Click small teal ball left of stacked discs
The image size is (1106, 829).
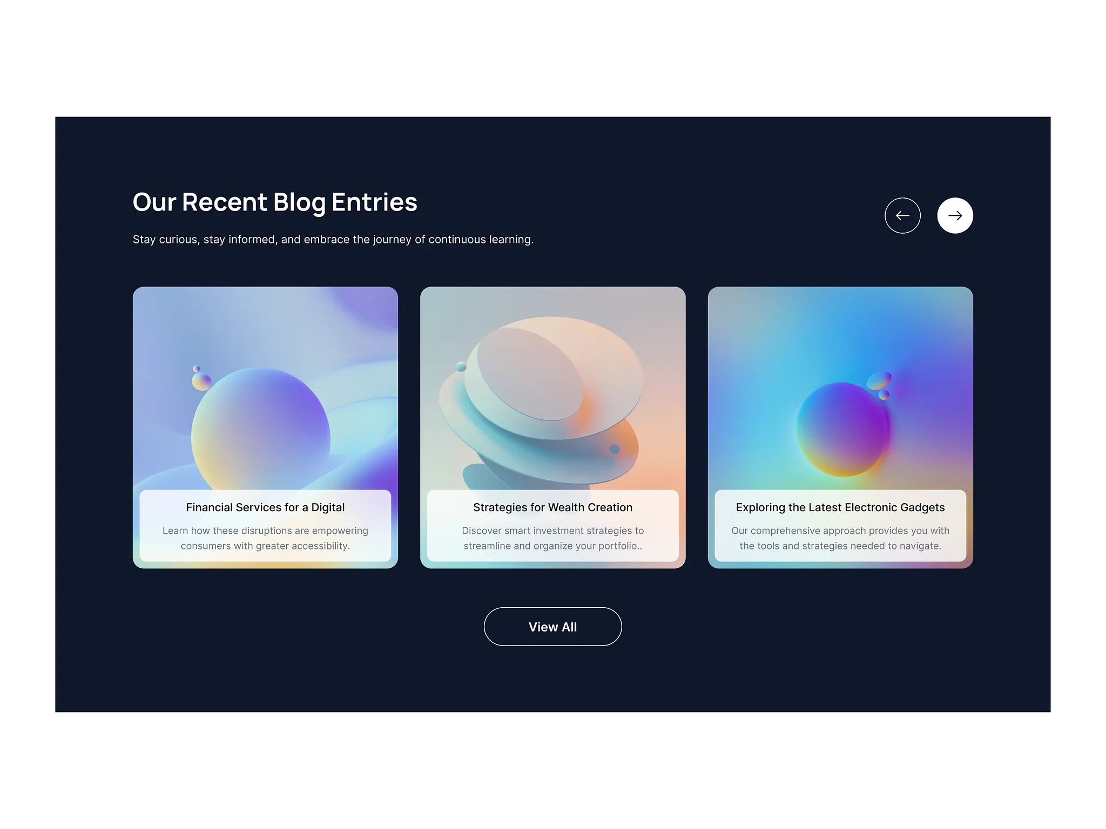pyautogui.click(x=461, y=367)
